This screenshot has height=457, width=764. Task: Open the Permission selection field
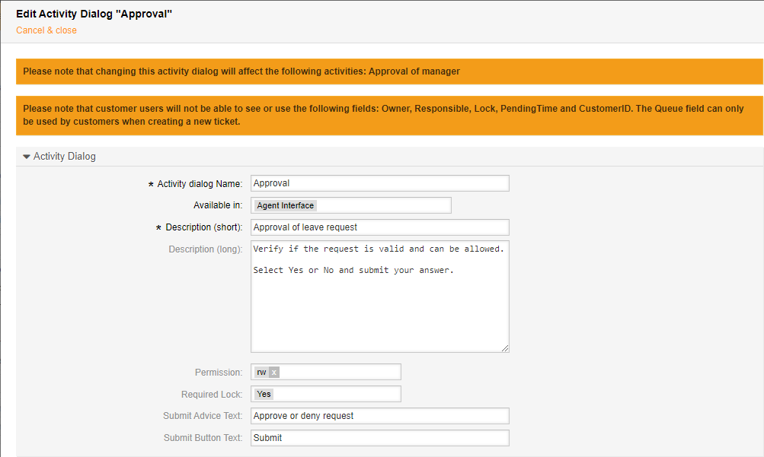339,372
